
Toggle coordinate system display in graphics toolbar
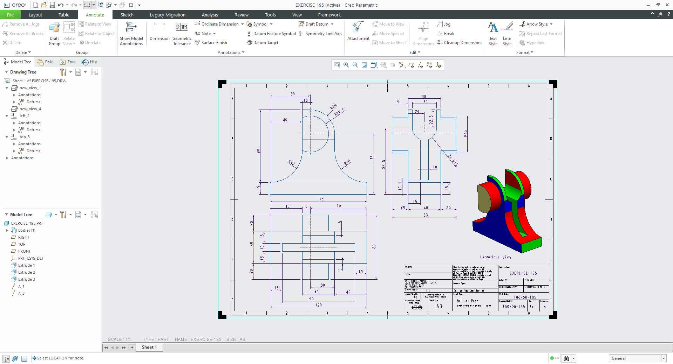click(438, 65)
